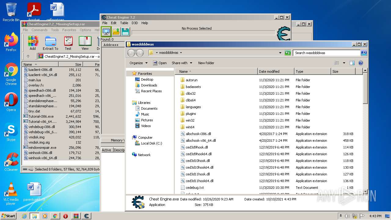This screenshot has height=220, width=391.
Task: Expand address bar history dropdown
Action: click(280, 53)
